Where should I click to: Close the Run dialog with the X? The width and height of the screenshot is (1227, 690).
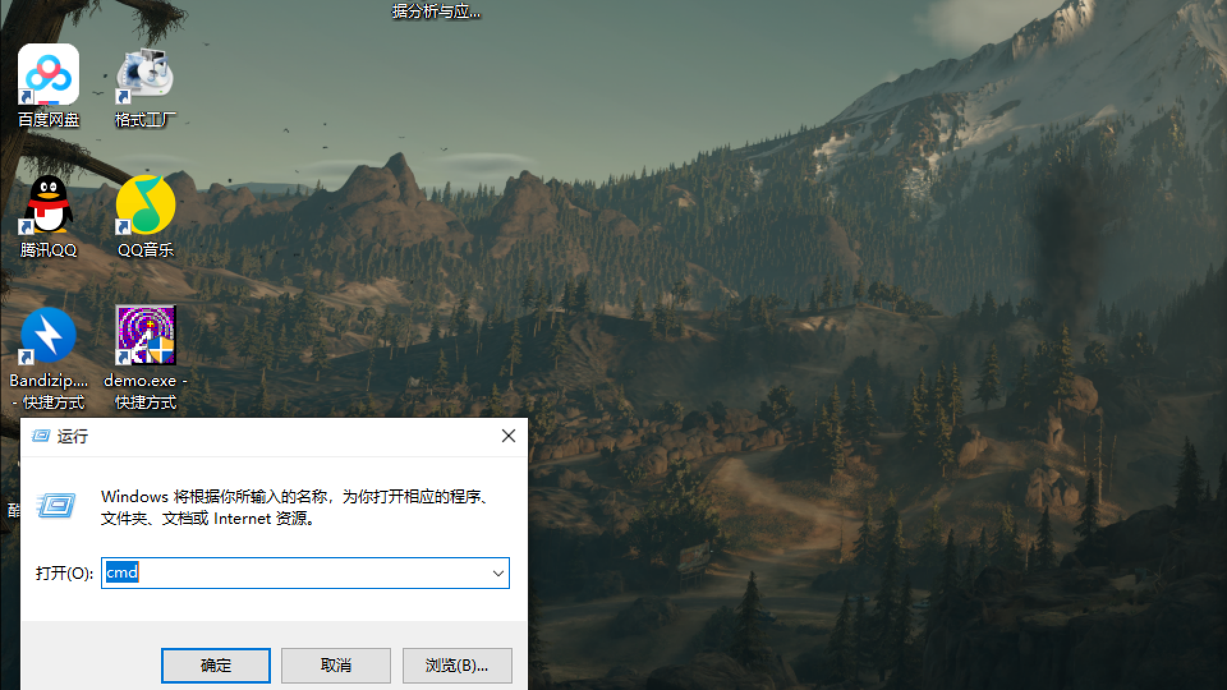(508, 436)
